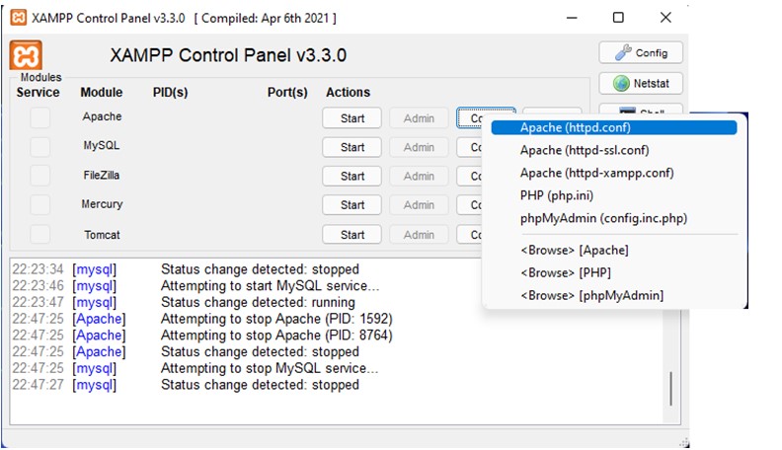Select Apache (httpd-ssl.conf) menu entry

point(613,150)
